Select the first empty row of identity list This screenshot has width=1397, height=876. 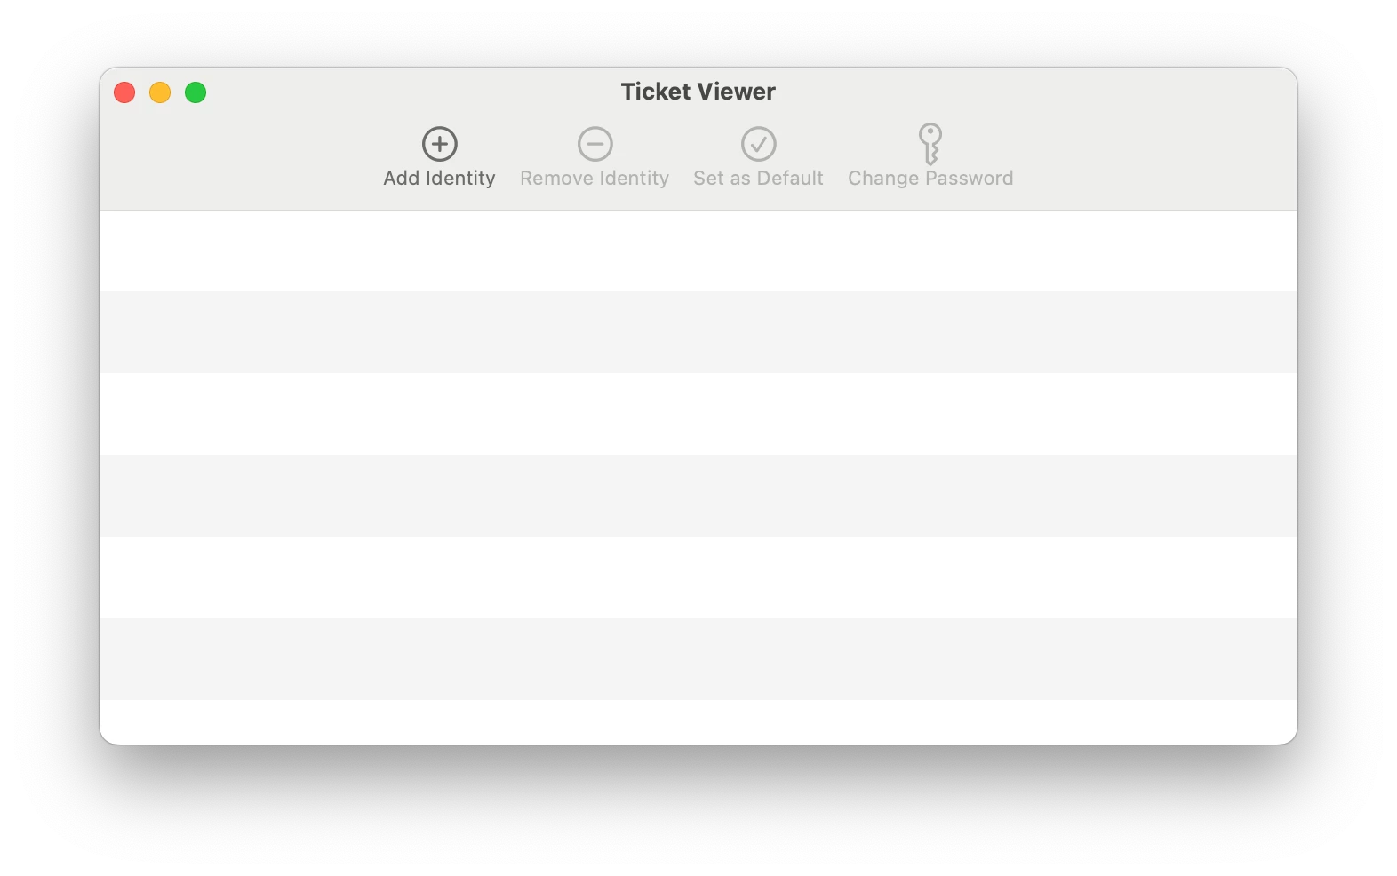698,251
